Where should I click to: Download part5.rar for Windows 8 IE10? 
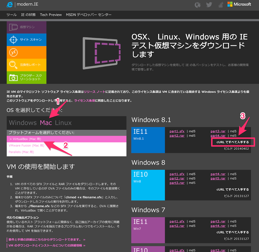[218, 178]
